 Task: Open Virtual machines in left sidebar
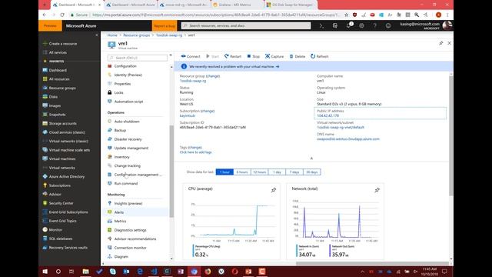(x=62, y=159)
